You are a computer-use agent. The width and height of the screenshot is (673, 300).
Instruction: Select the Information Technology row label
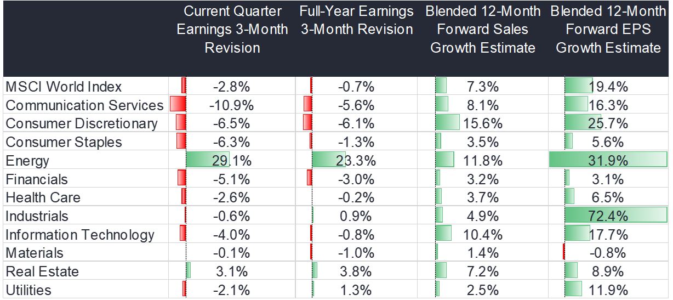click(80, 235)
